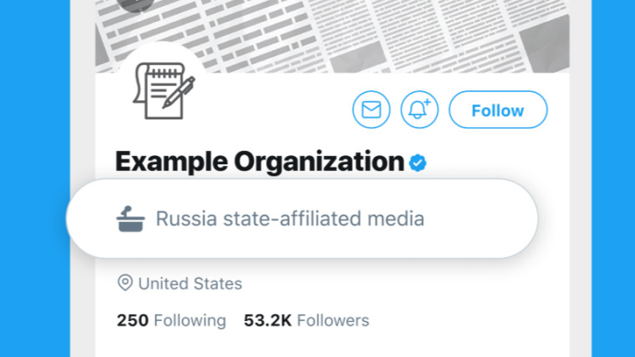Image resolution: width=635 pixels, height=357 pixels.
Task: Click blank white area below follower counts
Action: point(332,344)
